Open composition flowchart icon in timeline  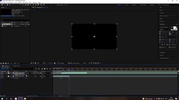coord(36,69)
